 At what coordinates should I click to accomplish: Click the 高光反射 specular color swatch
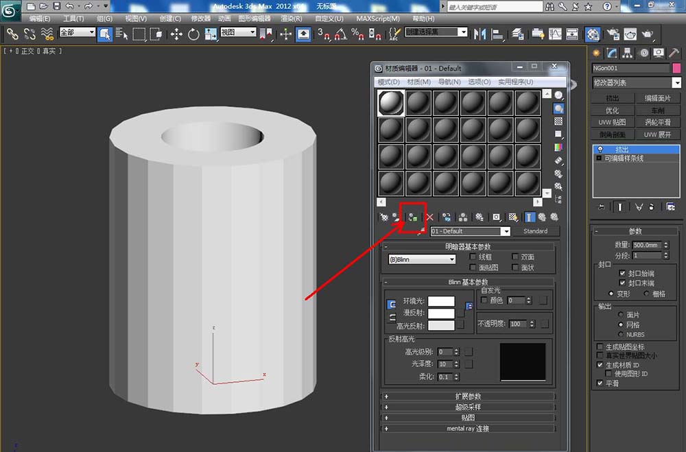(x=441, y=326)
